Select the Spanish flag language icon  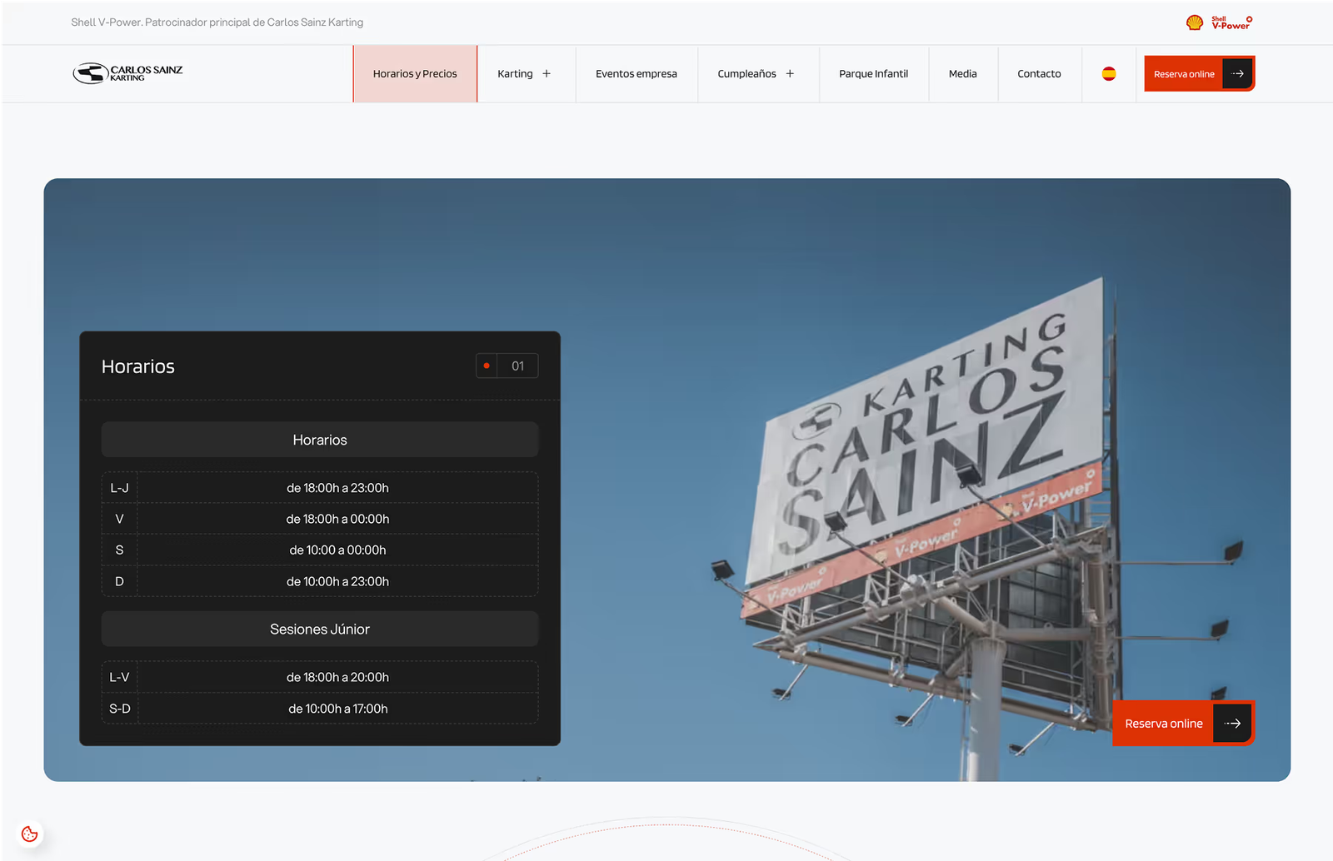tap(1109, 73)
